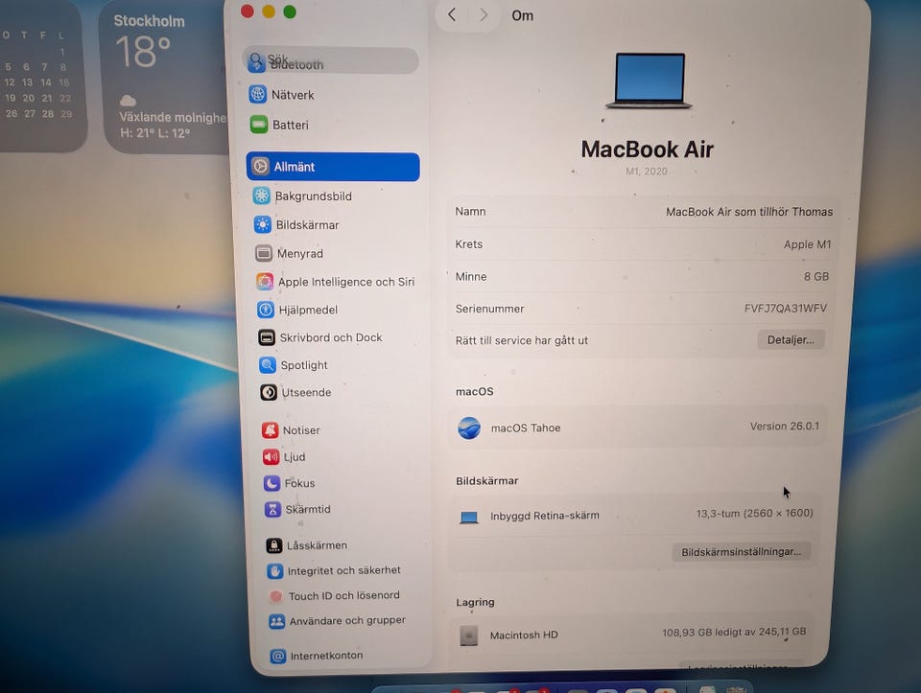Click the 'M1, 2020' model subtitle
Viewport: 921px width, 693px height.
click(x=646, y=172)
